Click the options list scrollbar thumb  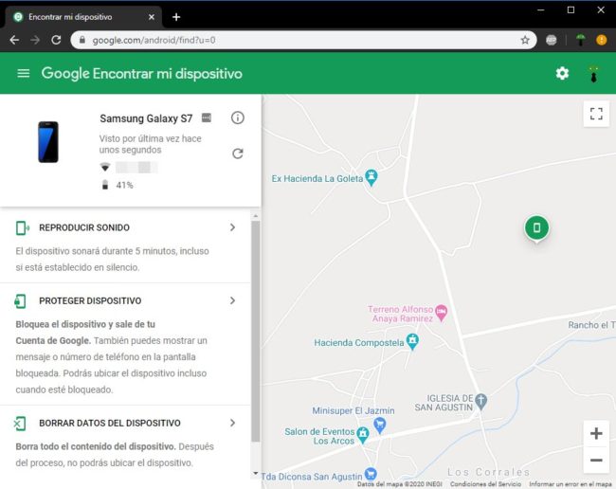(x=255, y=331)
